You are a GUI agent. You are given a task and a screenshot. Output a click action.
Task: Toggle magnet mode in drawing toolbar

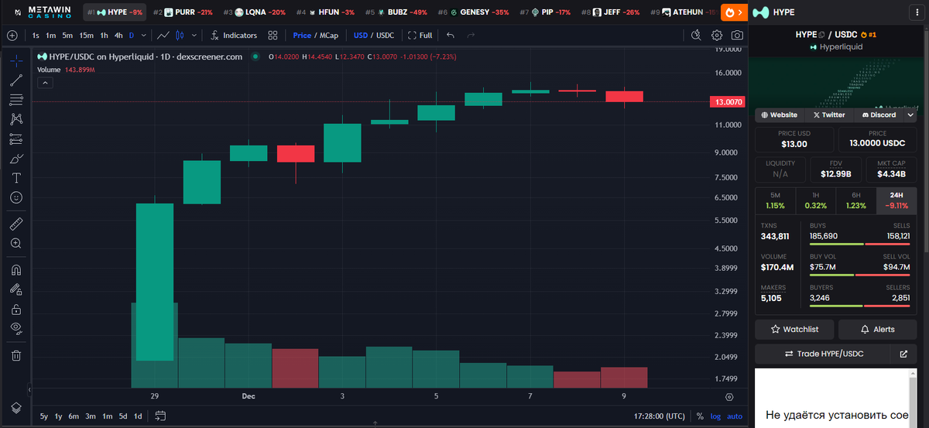pos(16,270)
